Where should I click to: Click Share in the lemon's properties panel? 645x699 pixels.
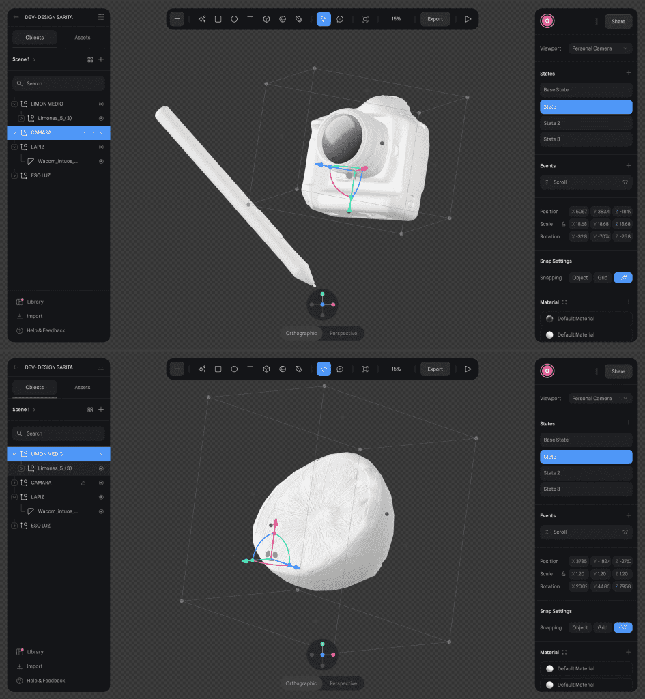618,371
